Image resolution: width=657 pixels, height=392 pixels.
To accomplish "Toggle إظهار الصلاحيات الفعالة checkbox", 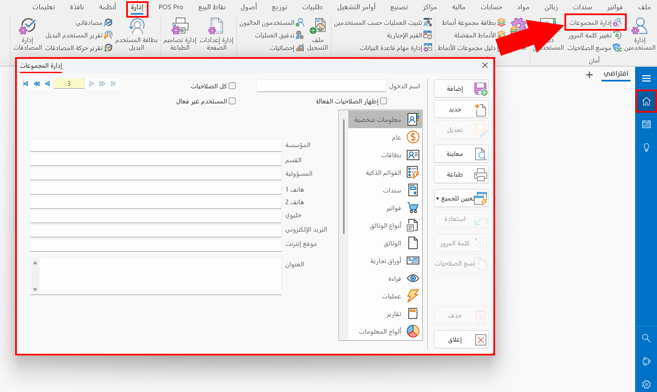I will click(383, 101).
